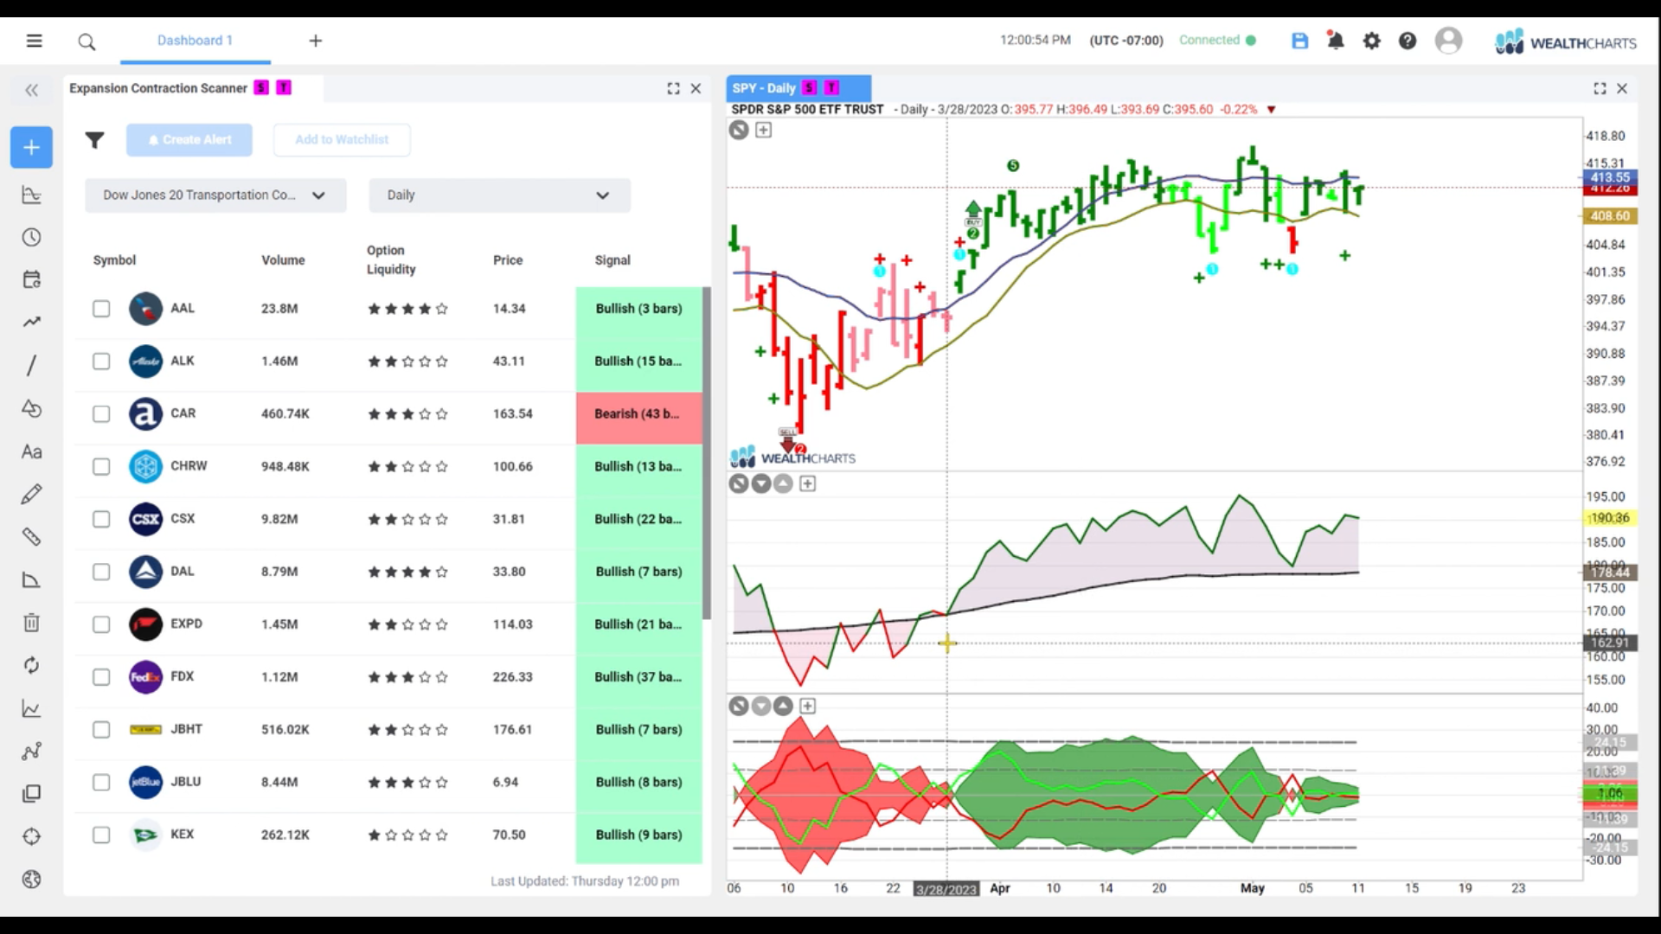Click the Create Alert button
1661x934 pixels.
point(189,140)
